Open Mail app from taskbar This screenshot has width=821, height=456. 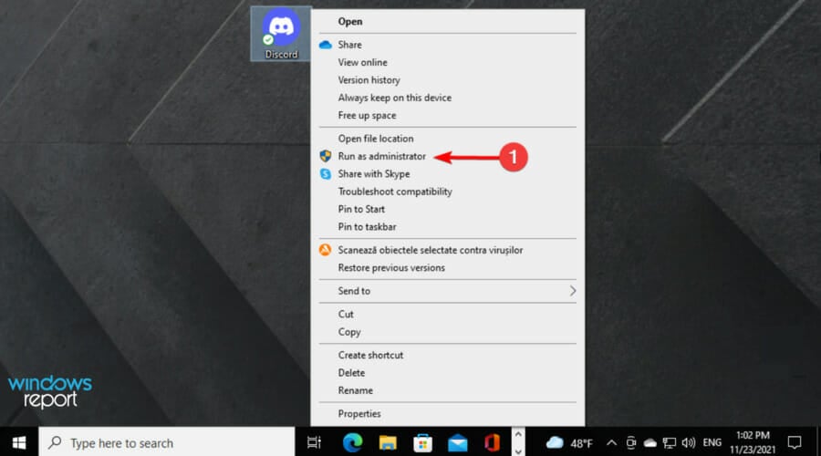458,443
